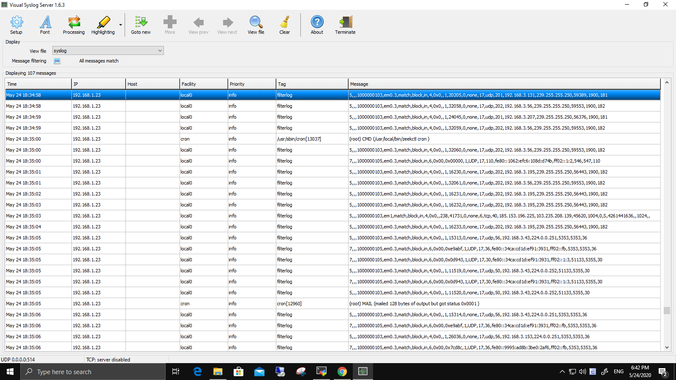676x380 pixels.
Task: Open the syslog View file dropdown
Action: [x=108, y=51]
